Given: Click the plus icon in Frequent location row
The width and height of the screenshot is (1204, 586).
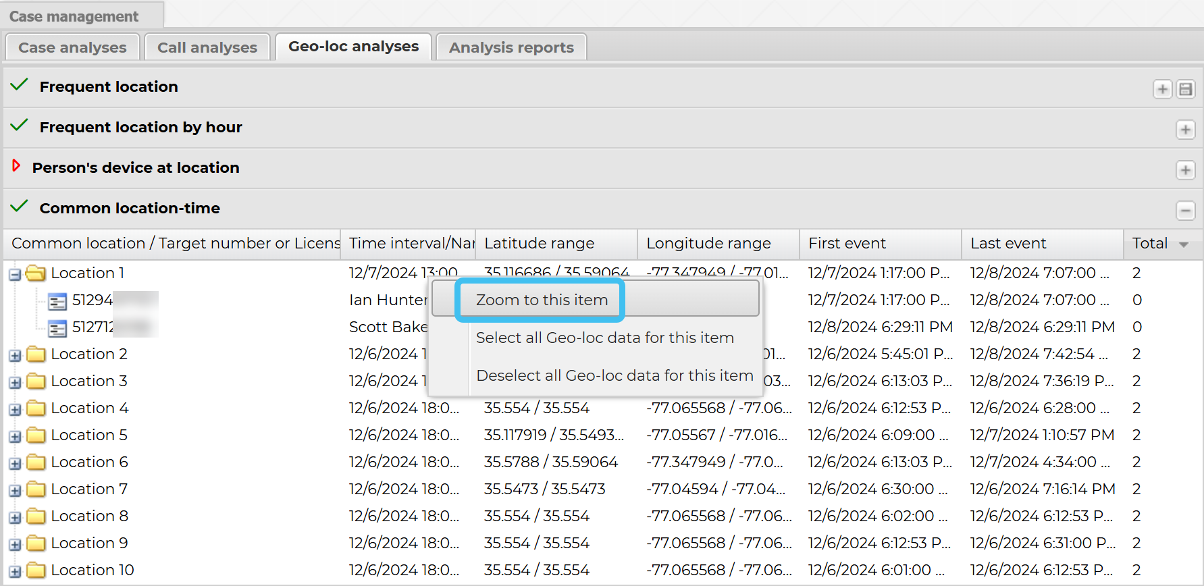Looking at the screenshot, I should (x=1162, y=89).
